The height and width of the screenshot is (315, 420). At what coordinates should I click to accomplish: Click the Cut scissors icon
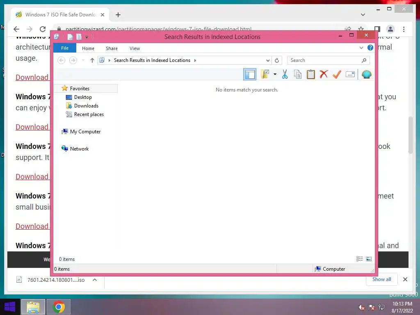pos(285,74)
